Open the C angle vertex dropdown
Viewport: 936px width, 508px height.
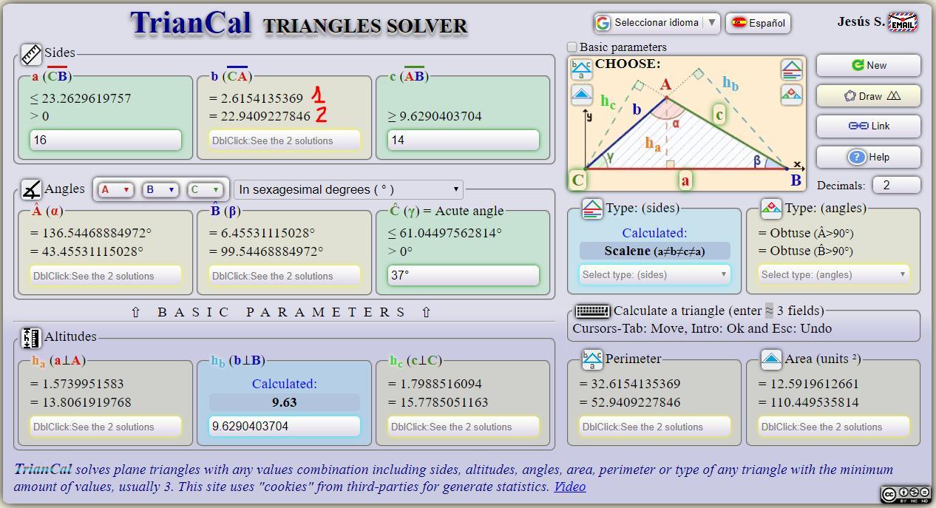coord(205,190)
